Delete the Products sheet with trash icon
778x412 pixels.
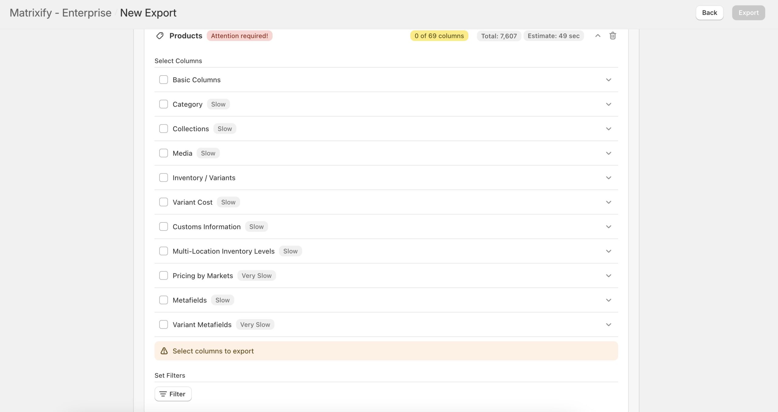pyautogui.click(x=612, y=36)
